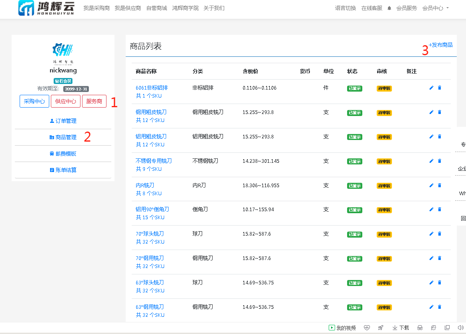Viewport: 466px width, 334px height.
Task: Click the heart icon in bottom bar
Action: tap(367, 328)
